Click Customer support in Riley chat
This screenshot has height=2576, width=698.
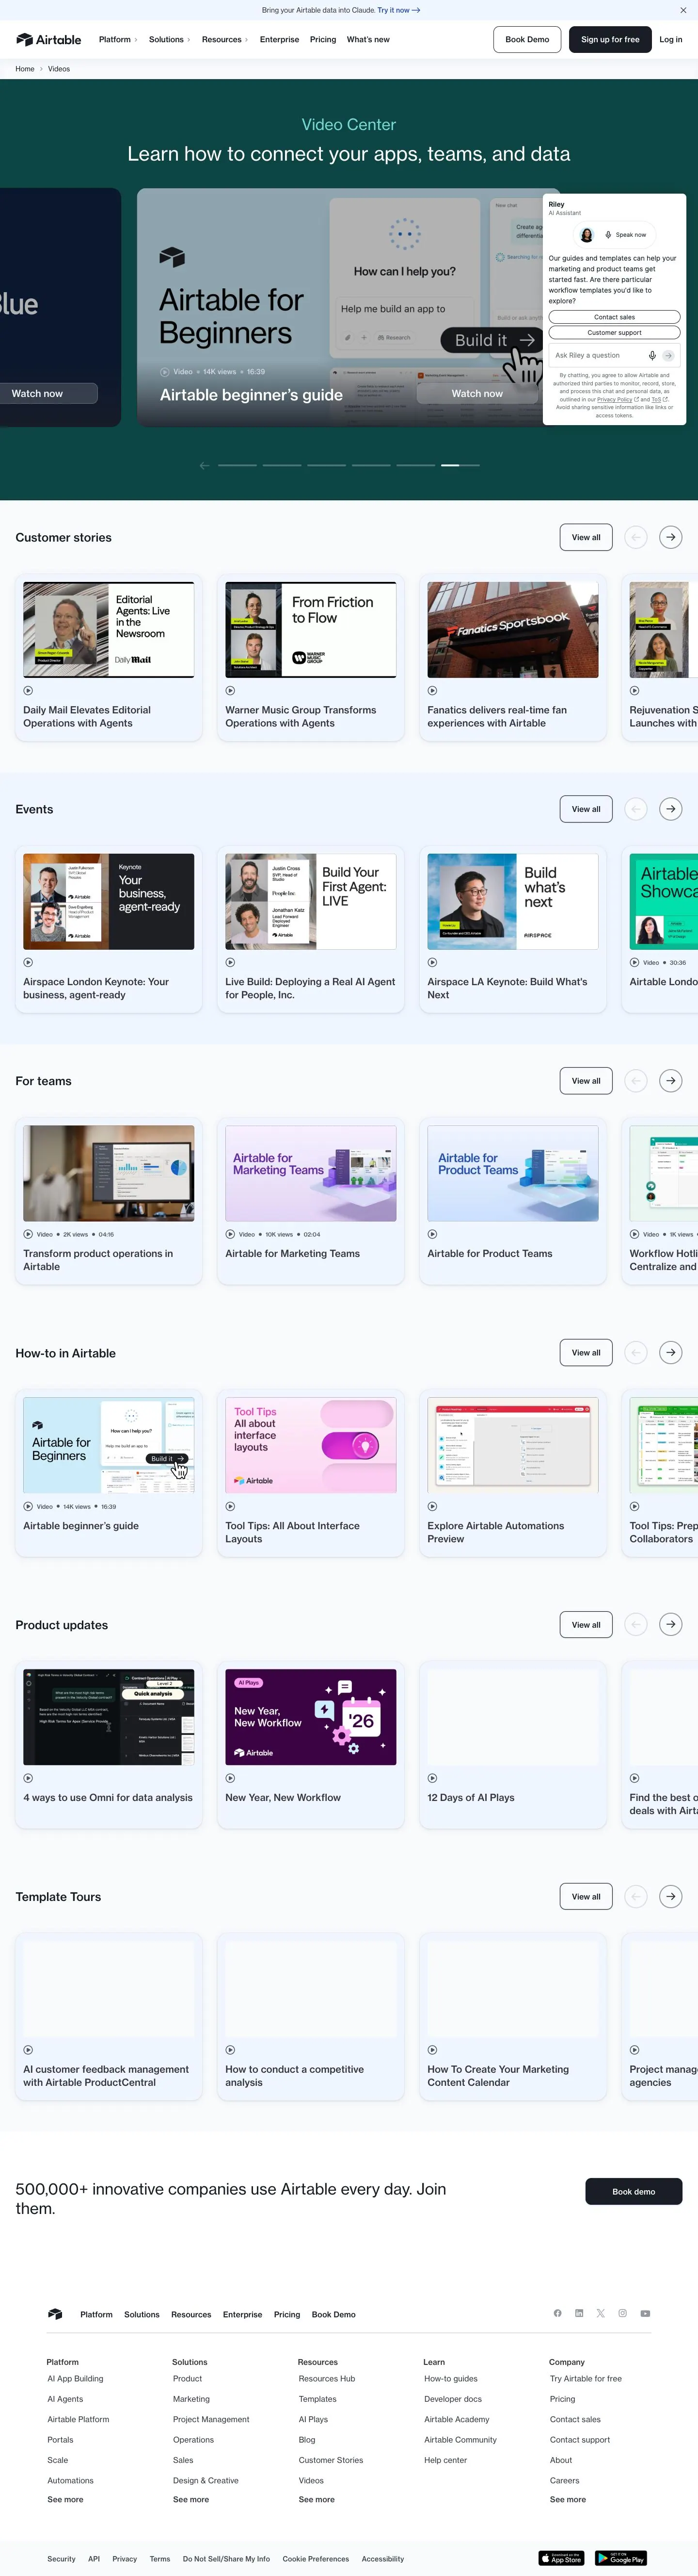point(614,333)
